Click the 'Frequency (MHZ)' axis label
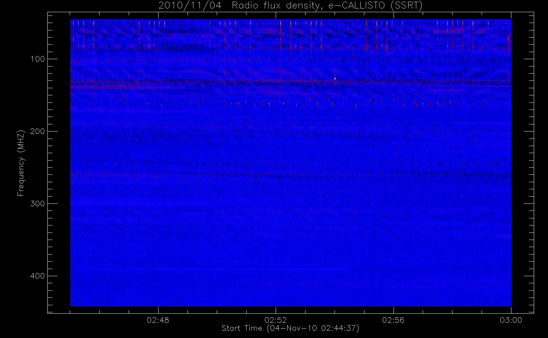 pos(21,163)
